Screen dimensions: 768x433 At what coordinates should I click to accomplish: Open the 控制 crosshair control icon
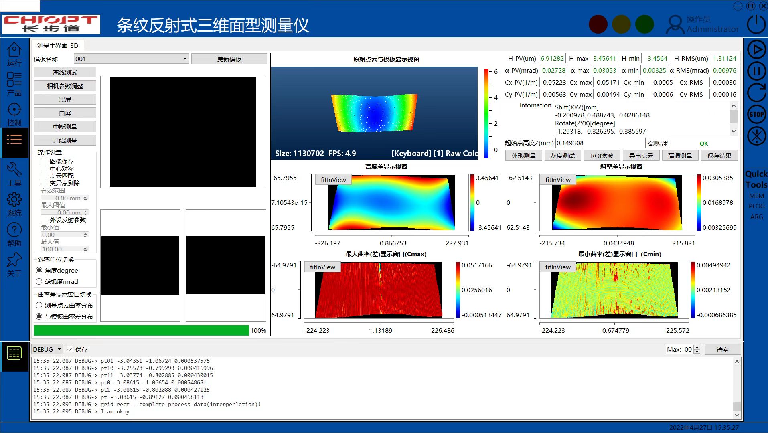coord(14,109)
